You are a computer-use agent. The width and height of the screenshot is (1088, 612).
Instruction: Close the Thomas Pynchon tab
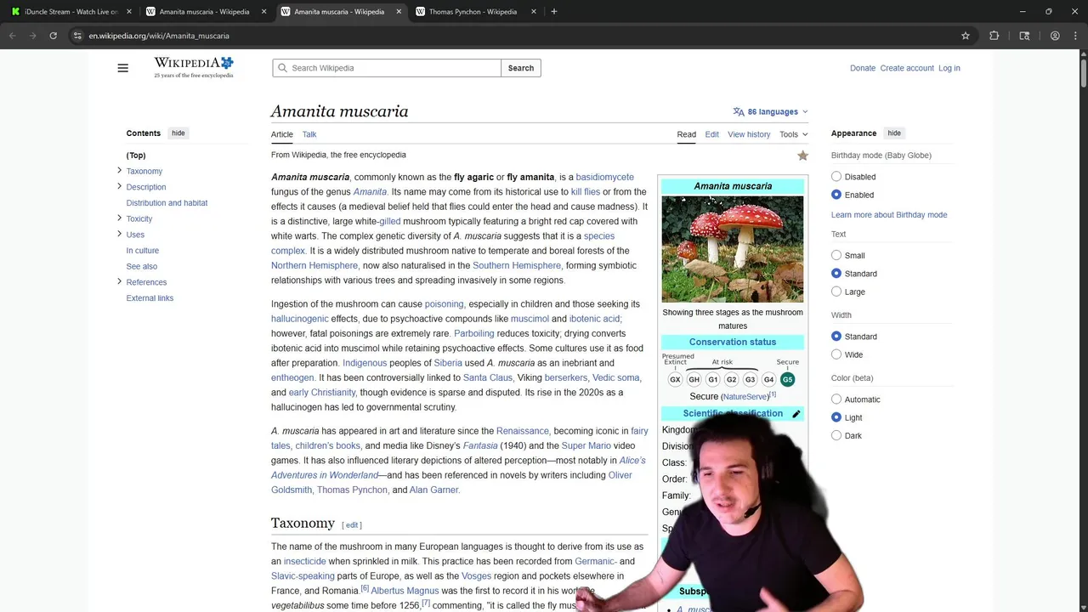[534, 12]
